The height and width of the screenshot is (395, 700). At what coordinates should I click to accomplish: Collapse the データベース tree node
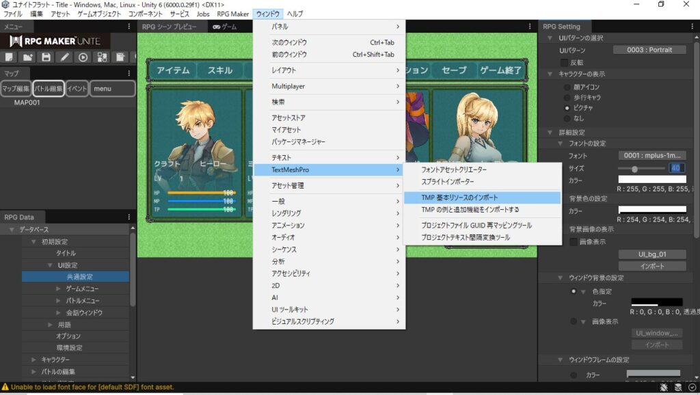point(12,230)
